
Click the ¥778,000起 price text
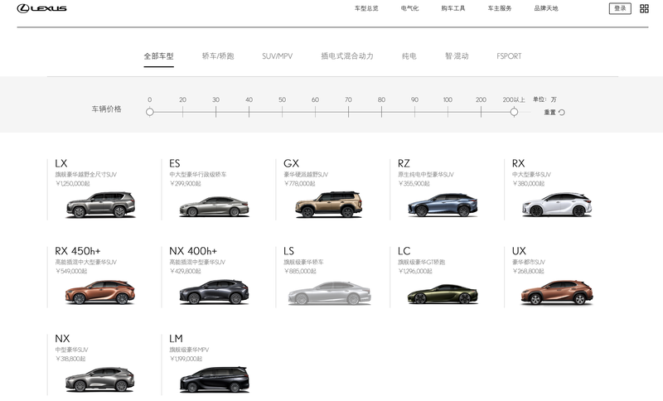[x=300, y=184]
